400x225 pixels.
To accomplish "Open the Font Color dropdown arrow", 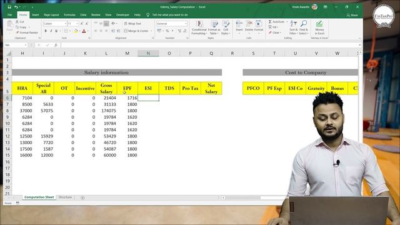I will click(88, 31).
